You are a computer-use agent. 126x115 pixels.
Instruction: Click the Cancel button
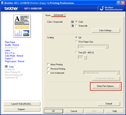tap(74, 111)
